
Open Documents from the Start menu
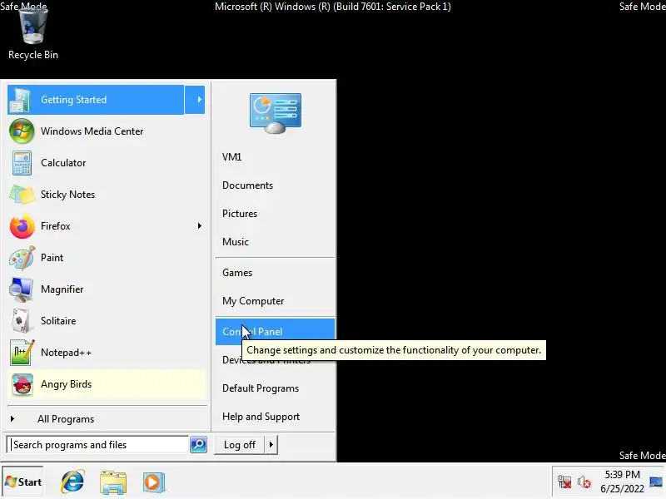(x=247, y=185)
